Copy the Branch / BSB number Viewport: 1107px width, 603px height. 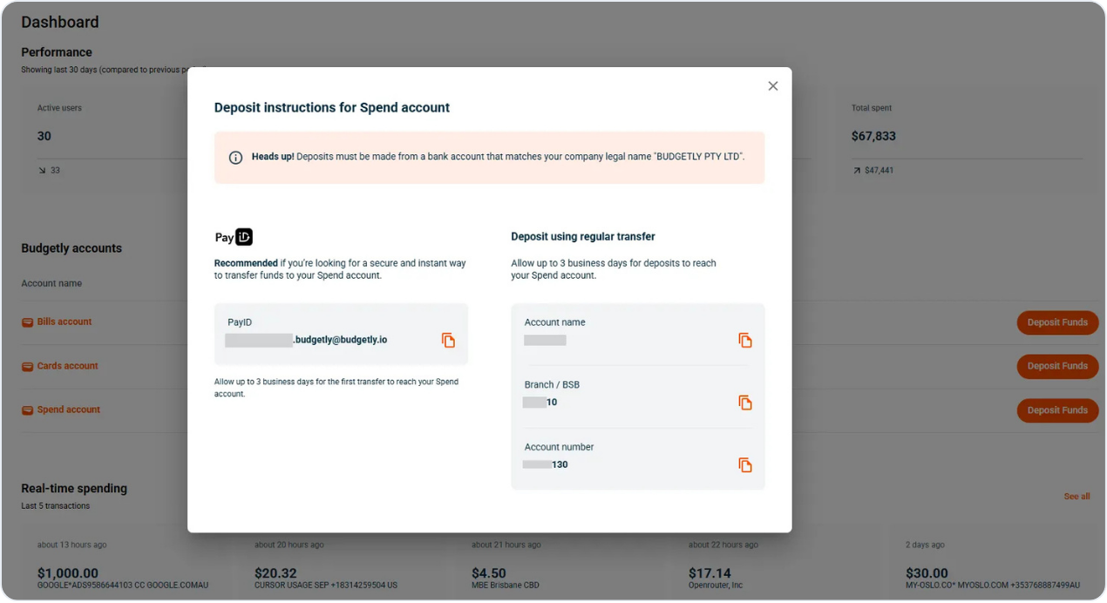(745, 403)
